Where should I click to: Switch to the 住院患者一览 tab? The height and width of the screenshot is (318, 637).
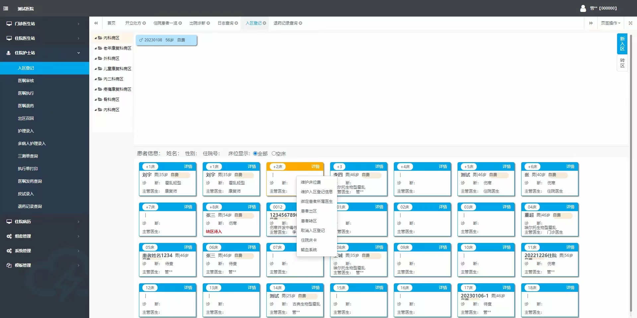(165, 23)
